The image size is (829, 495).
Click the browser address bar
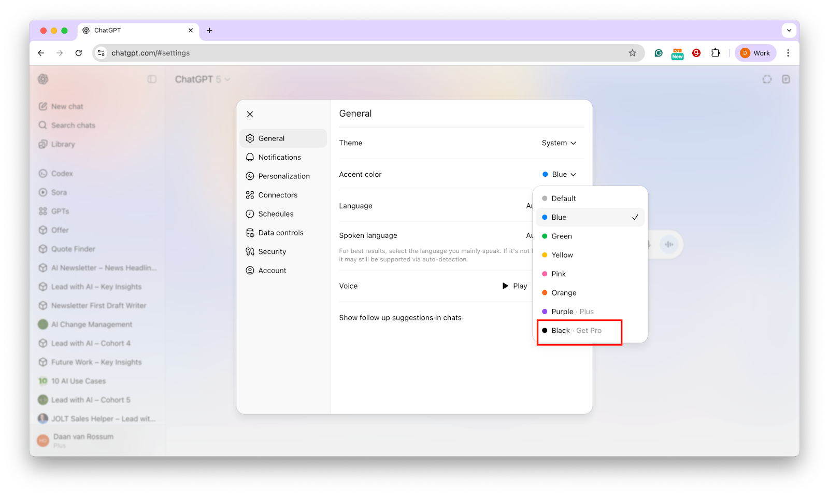coord(363,53)
